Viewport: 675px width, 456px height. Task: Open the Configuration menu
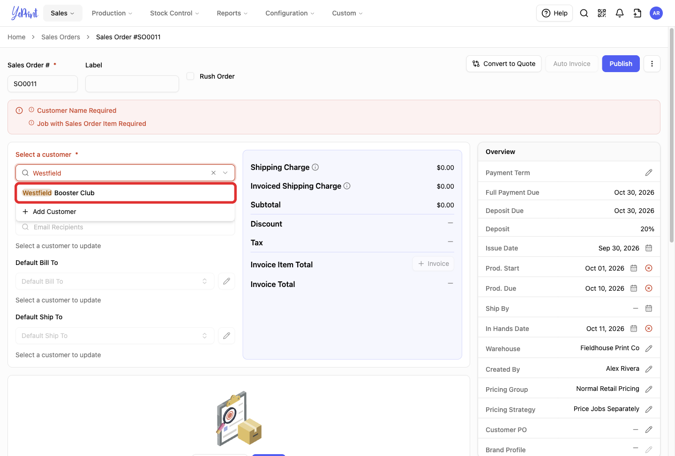[x=290, y=13]
